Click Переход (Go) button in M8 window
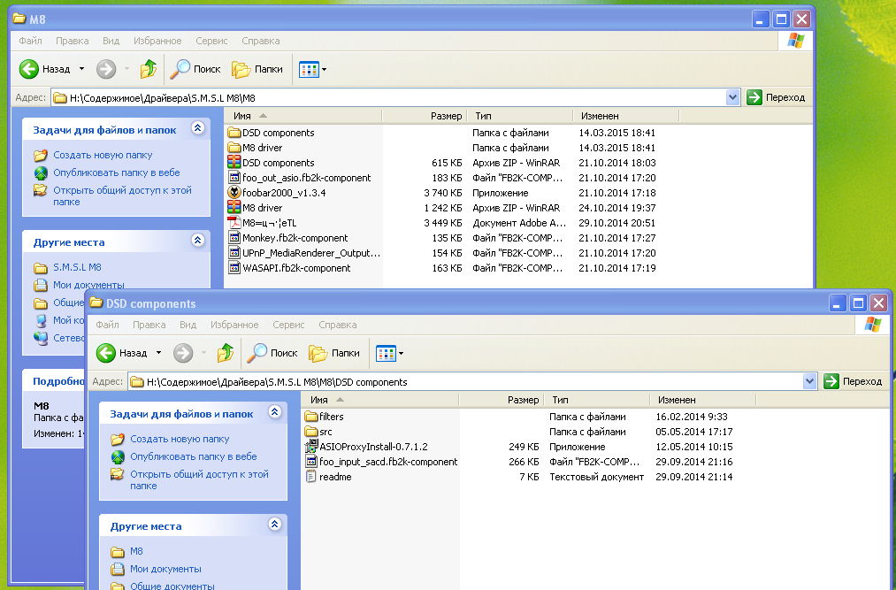This screenshot has width=896, height=590. pyautogui.click(x=776, y=97)
